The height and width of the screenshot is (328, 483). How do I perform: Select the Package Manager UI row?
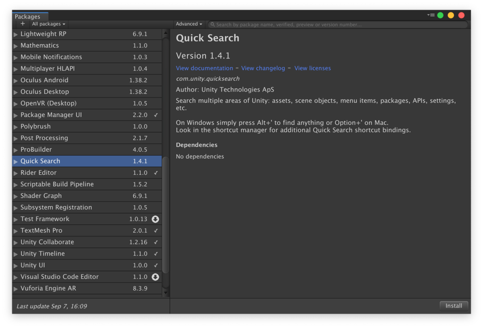(87, 115)
